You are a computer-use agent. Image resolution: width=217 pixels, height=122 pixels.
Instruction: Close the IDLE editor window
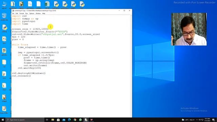[130, 11]
